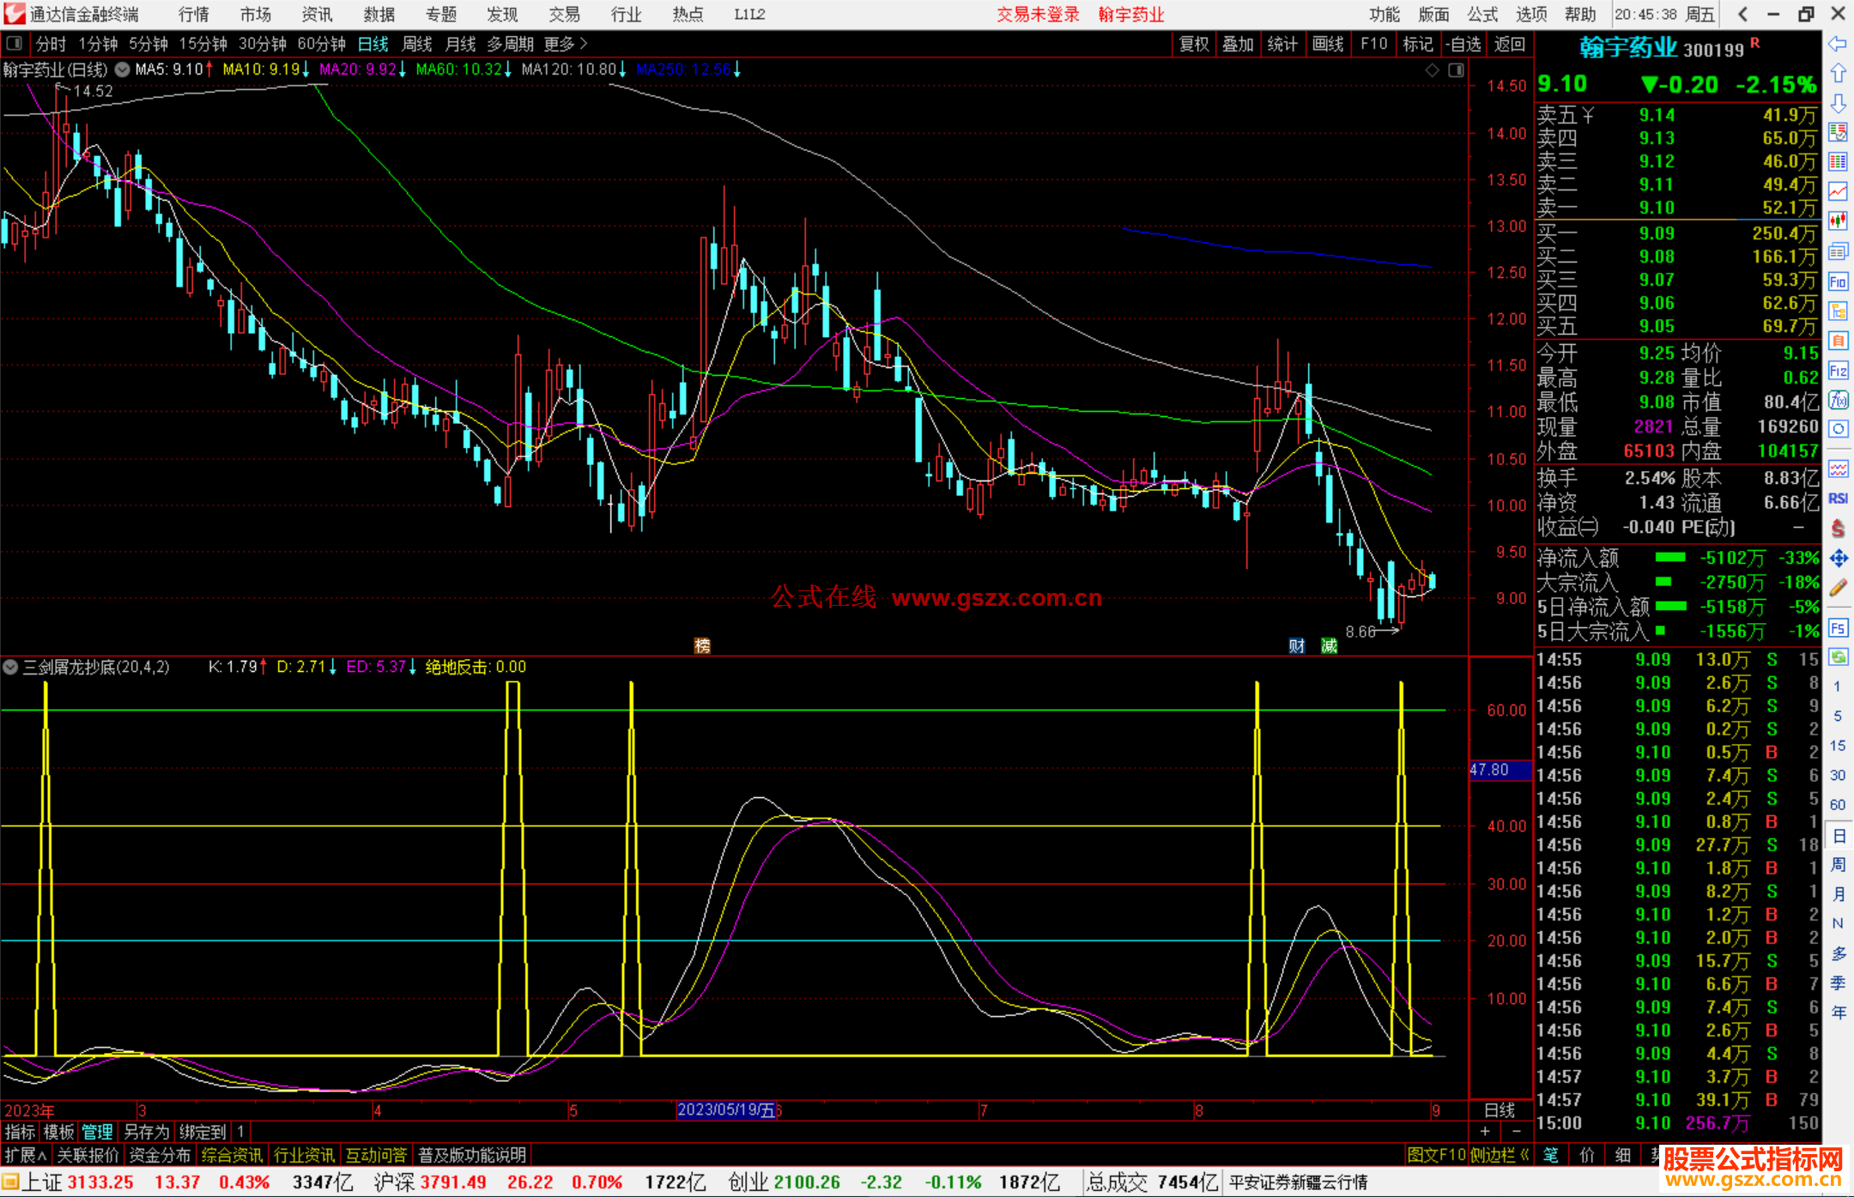Open the K-line candlestick chart icon

[x=1838, y=221]
